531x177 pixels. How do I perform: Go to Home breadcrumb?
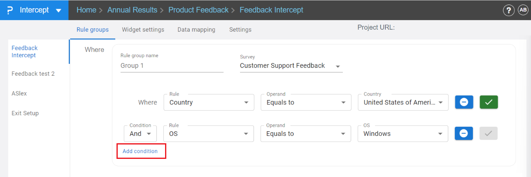[x=86, y=10]
